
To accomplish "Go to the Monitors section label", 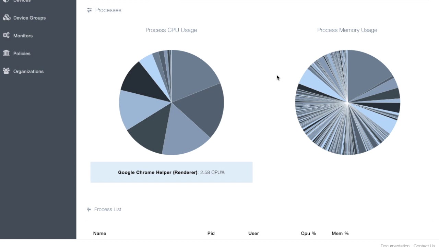I will [x=23, y=36].
